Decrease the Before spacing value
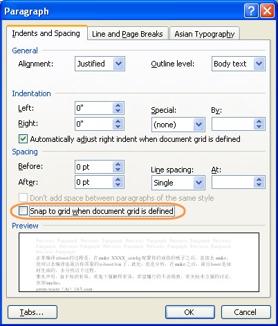 (x=118, y=170)
